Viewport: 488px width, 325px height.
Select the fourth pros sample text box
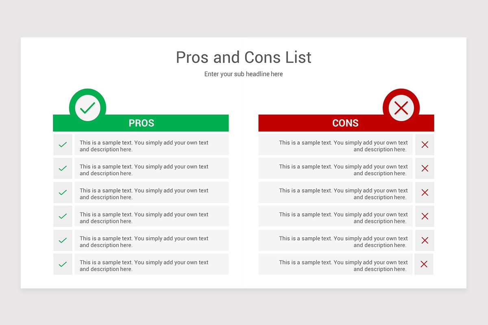(151, 217)
